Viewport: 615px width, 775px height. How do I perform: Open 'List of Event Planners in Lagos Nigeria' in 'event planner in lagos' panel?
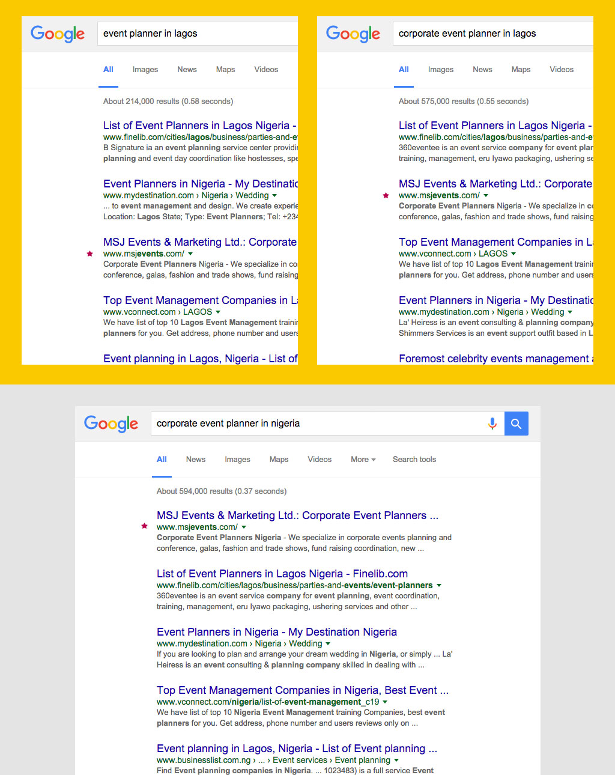click(x=200, y=126)
